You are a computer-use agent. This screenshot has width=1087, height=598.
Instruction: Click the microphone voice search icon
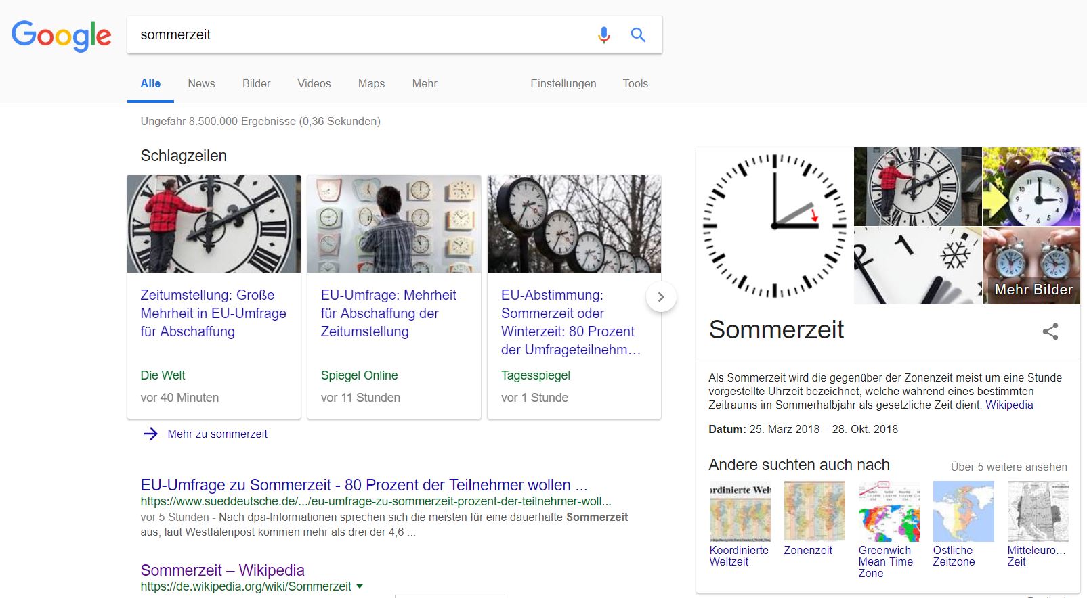[603, 34]
